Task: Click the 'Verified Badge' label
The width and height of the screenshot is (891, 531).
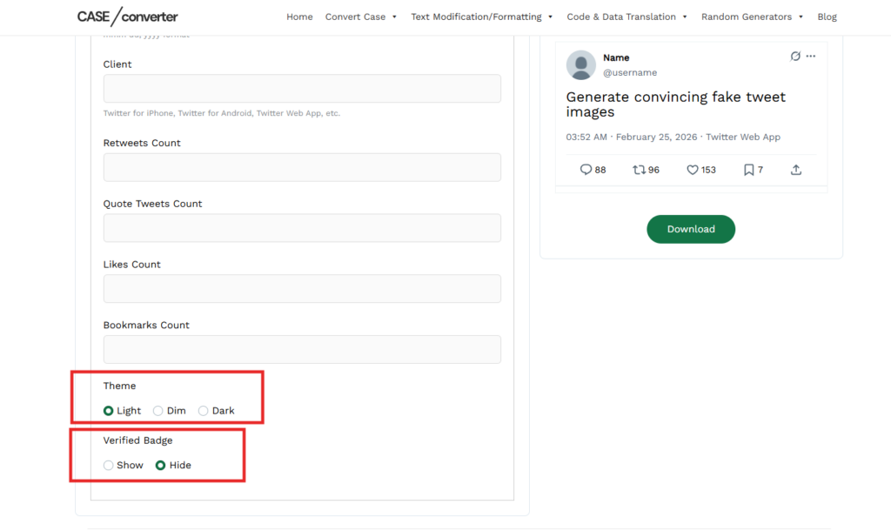Action: [x=137, y=440]
